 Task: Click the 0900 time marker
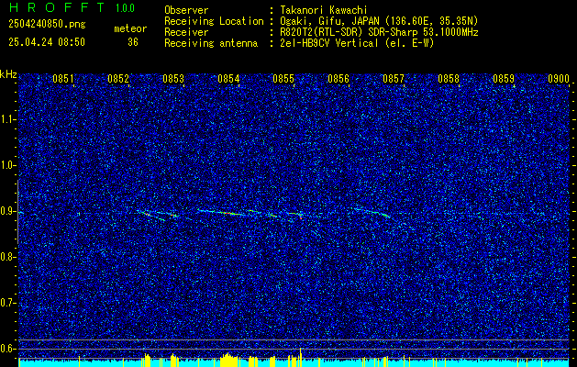[x=559, y=79]
